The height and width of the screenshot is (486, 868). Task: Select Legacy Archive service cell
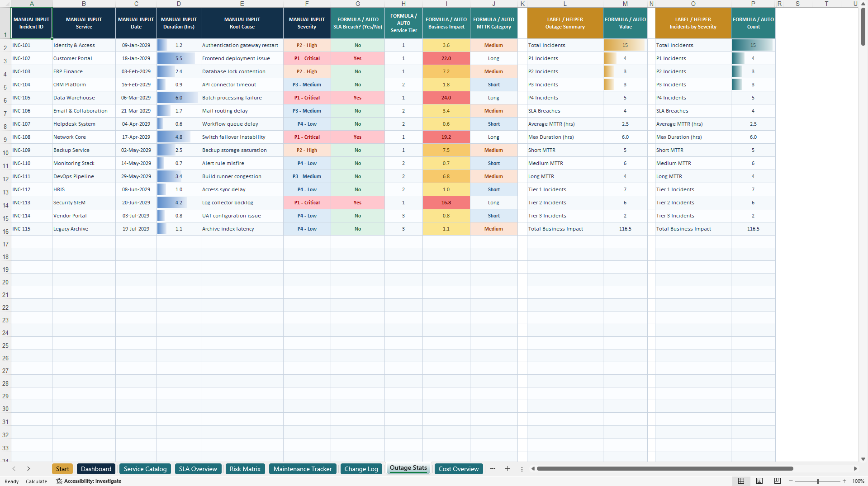[84, 229]
